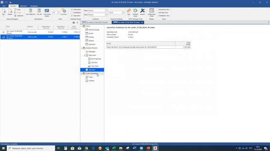Click the Fabrication column header
The image size is (270, 151).
46,27
